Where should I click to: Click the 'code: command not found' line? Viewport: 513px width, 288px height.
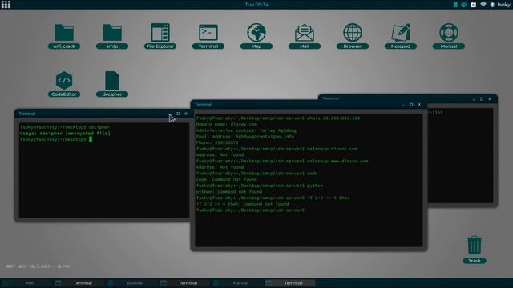click(x=226, y=179)
